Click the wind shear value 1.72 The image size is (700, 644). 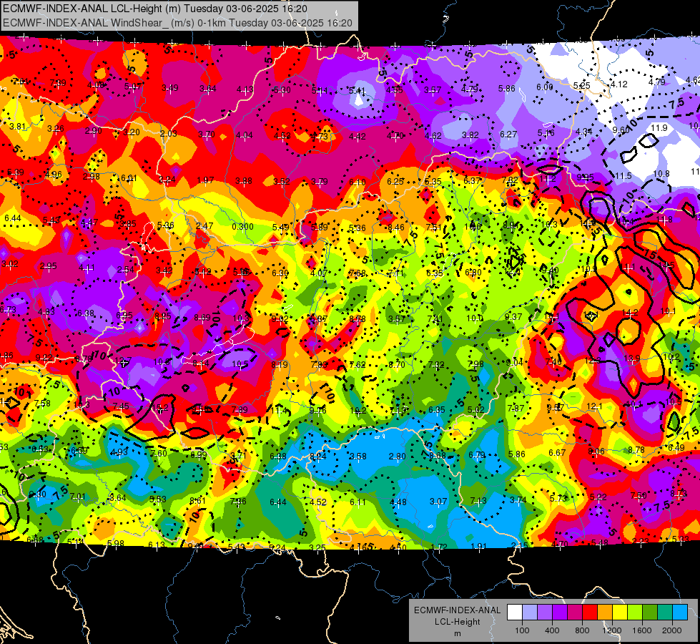click(x=439, y=547)
